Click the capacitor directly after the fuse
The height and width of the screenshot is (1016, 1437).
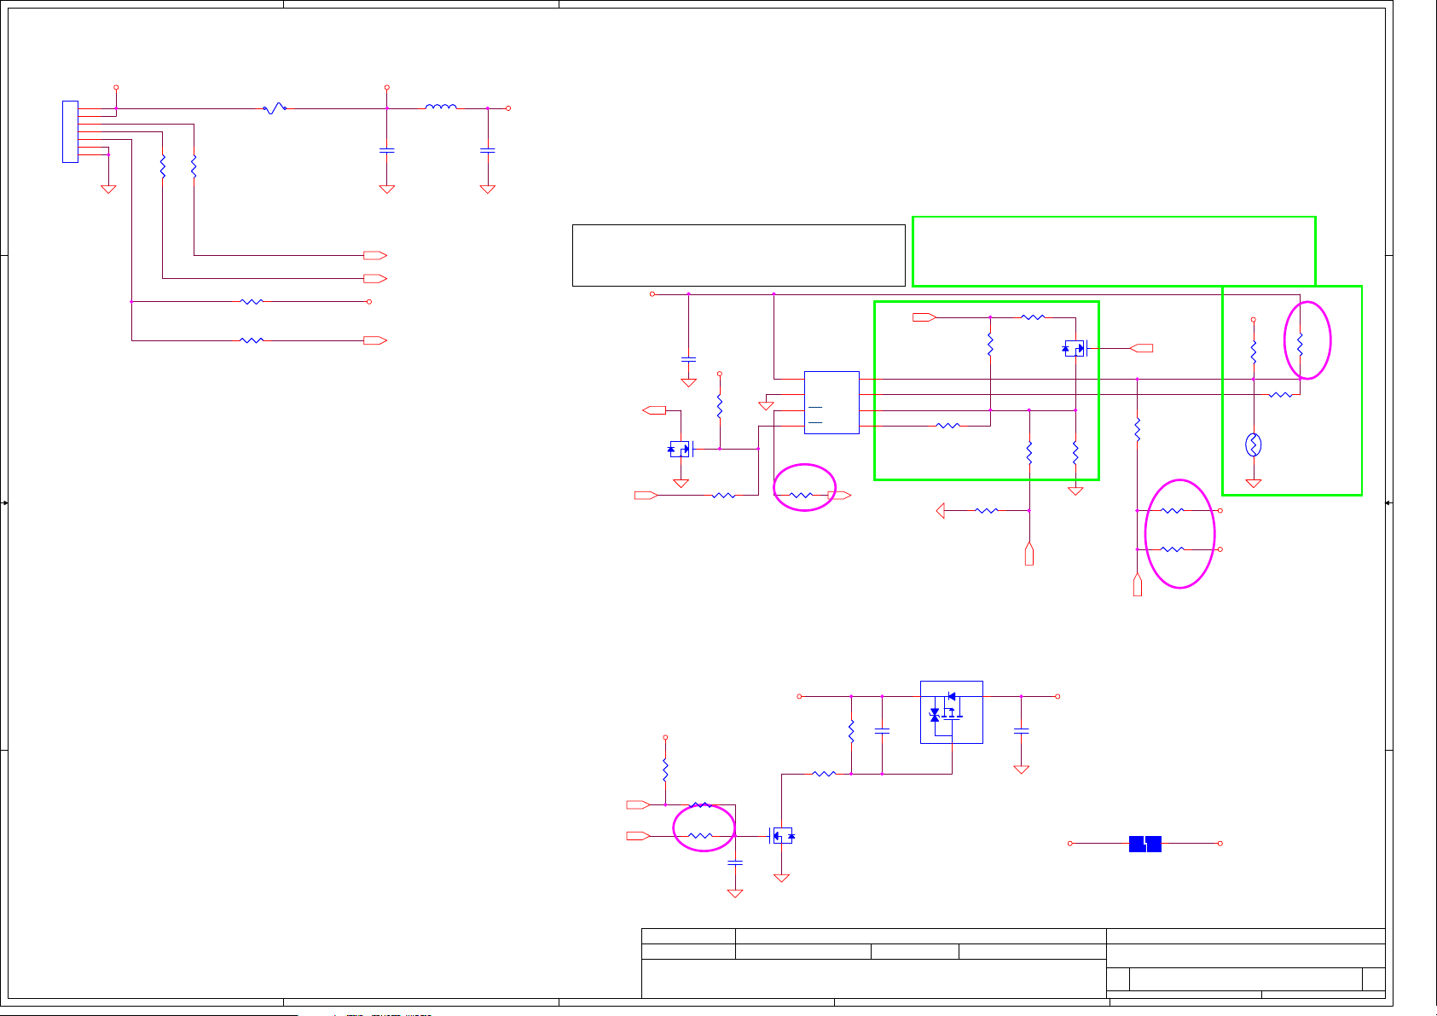(x=386, y=151)
